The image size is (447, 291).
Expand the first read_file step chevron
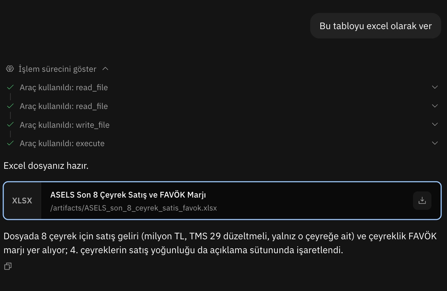[435, 87]
